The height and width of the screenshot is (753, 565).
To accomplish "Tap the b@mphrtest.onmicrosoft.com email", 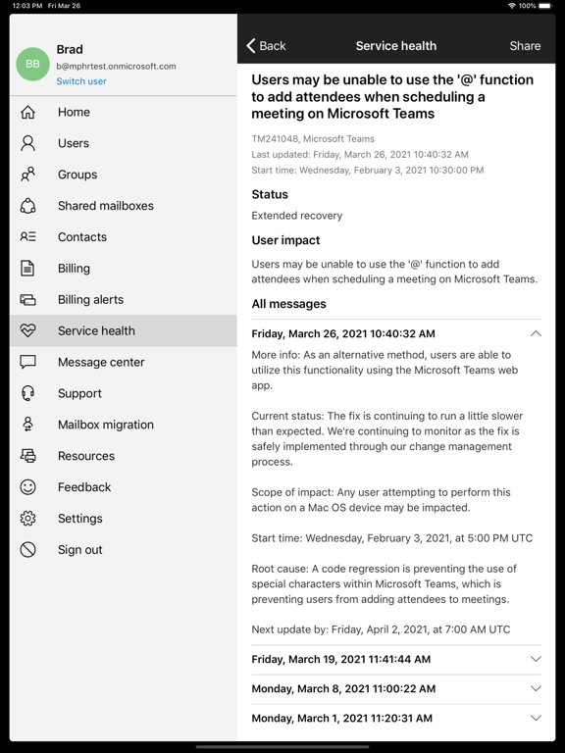I will point(117,67).
